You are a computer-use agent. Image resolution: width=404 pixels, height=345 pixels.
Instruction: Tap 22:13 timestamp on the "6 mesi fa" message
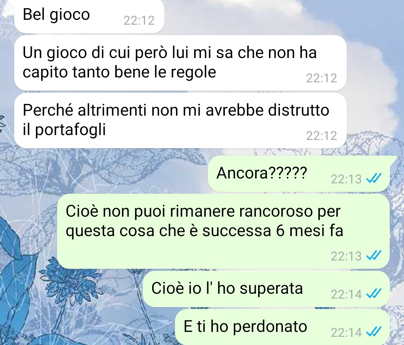pyautogui.click(x=346, y=256)
